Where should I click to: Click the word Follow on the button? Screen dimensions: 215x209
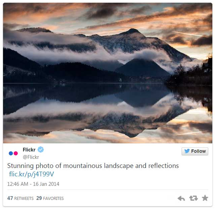pos(199,151)
